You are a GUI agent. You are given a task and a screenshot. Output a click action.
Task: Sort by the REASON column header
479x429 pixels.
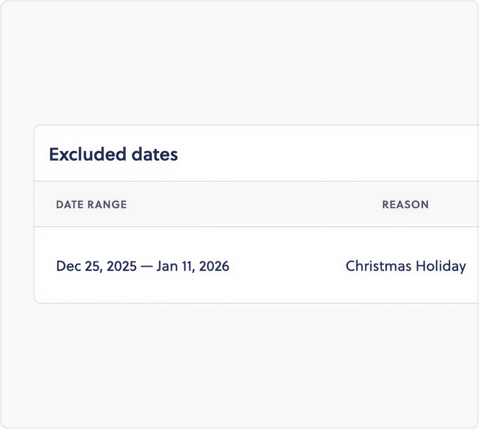[x=405, y=204]
